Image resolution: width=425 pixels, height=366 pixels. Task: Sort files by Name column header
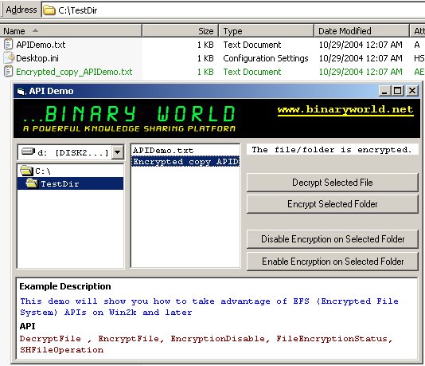point(71,30)
